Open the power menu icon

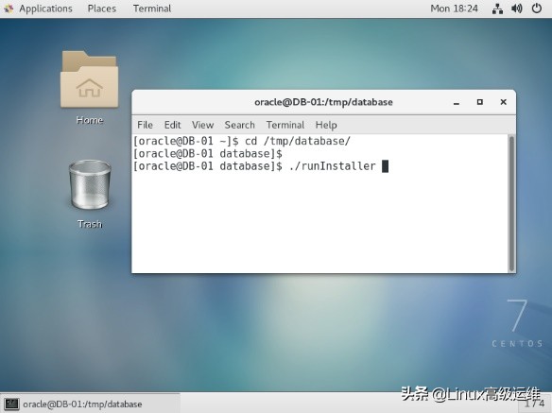(537, 9)
